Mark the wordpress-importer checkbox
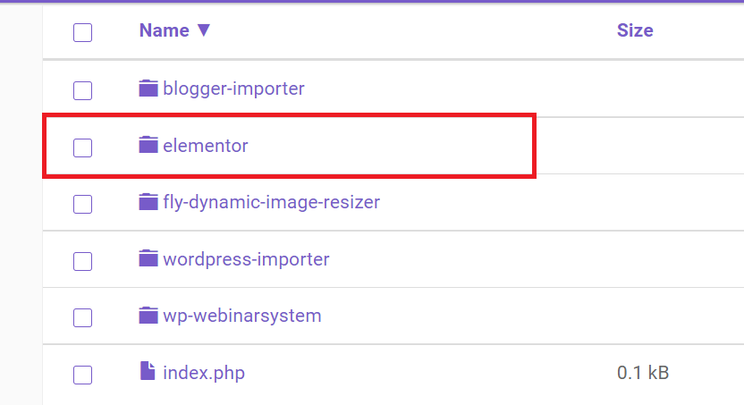 82,261
